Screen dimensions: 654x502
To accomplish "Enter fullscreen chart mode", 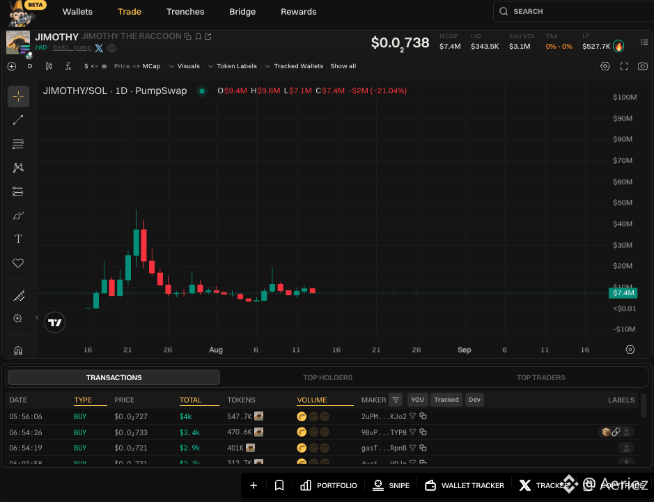I will tap(624, 66).
